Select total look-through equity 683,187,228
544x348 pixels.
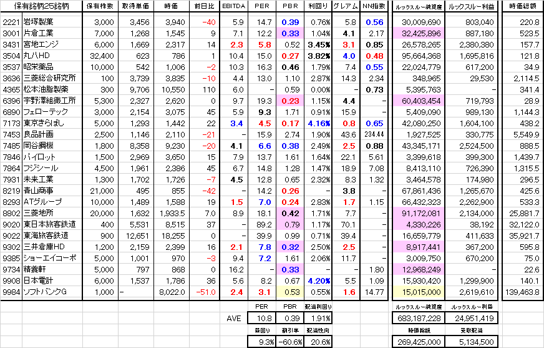419,319
